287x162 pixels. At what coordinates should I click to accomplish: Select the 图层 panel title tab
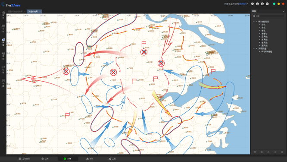point(254,11)
